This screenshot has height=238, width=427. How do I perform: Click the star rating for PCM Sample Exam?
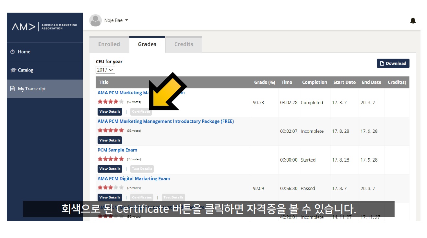[x=111, y=159]
